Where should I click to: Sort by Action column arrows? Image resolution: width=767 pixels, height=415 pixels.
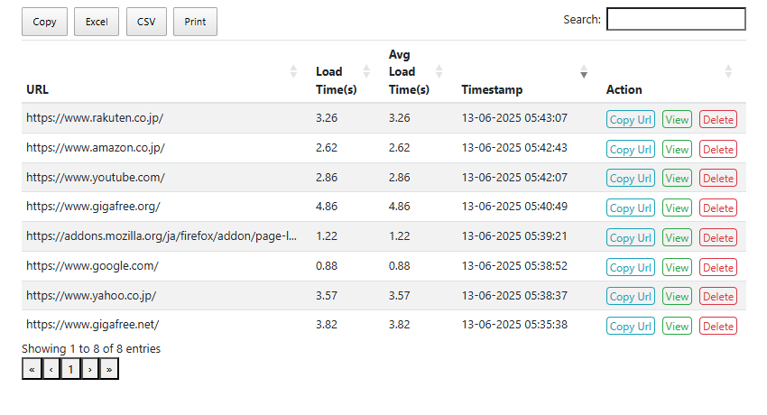[x=728, y=71]
